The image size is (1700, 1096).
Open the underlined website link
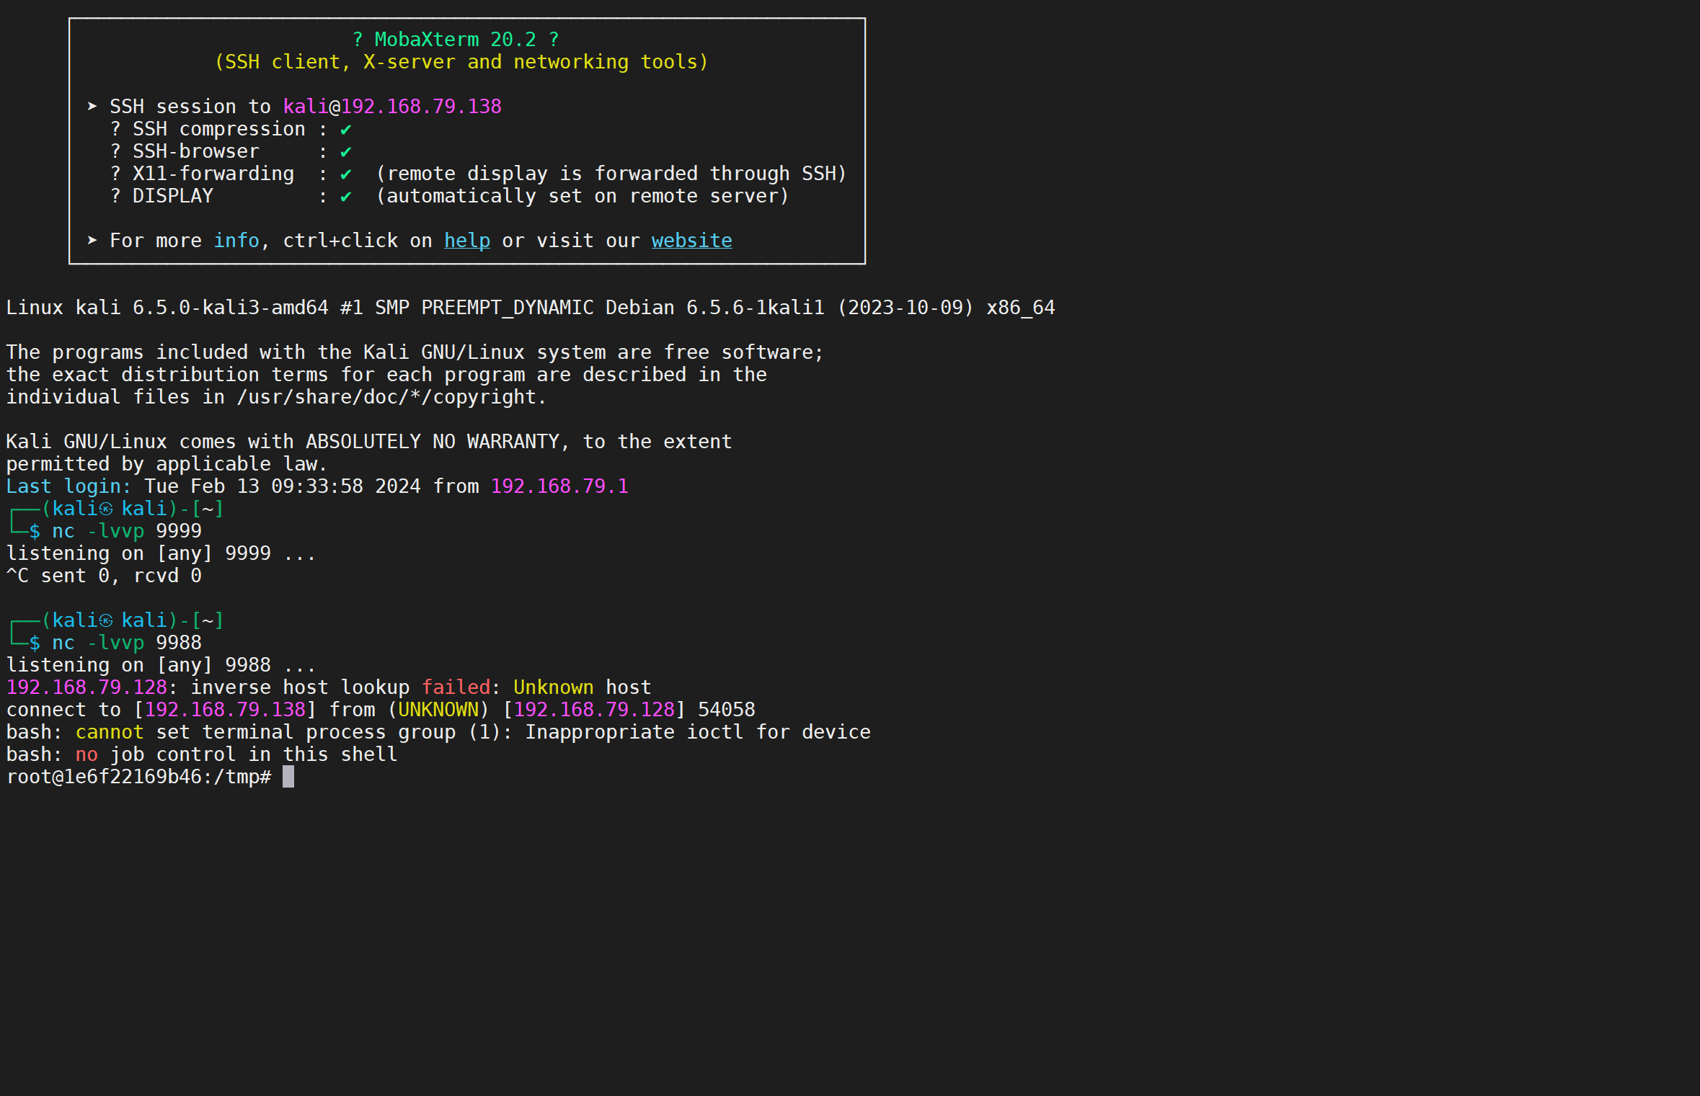coord(691,241)
